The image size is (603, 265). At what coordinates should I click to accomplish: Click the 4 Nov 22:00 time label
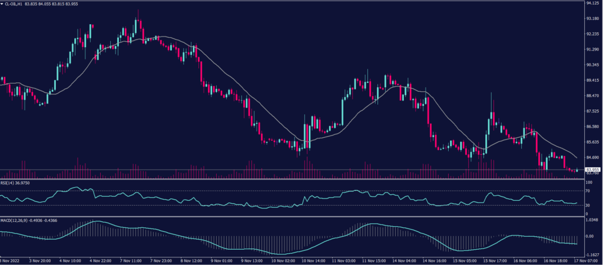(x=101, y=259)
